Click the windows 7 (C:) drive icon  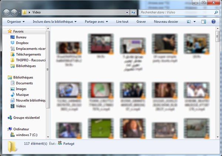coord(13,135)
